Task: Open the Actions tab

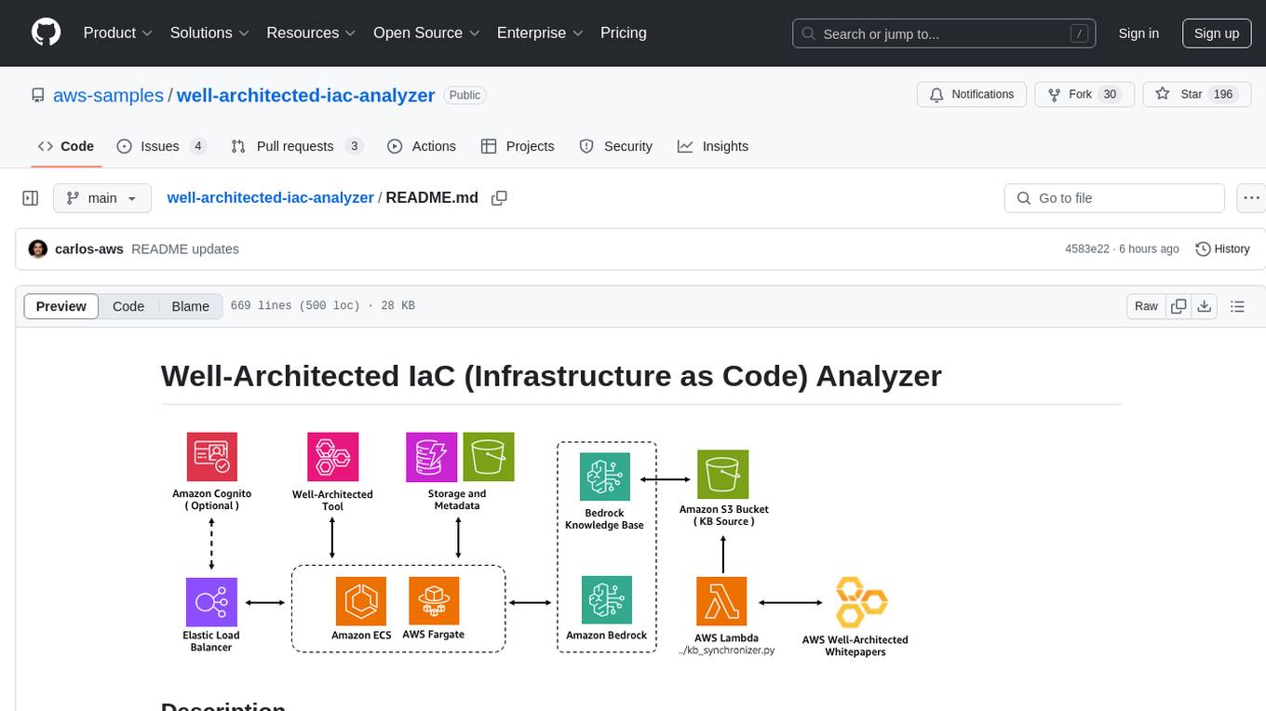Action: [422, 146]
